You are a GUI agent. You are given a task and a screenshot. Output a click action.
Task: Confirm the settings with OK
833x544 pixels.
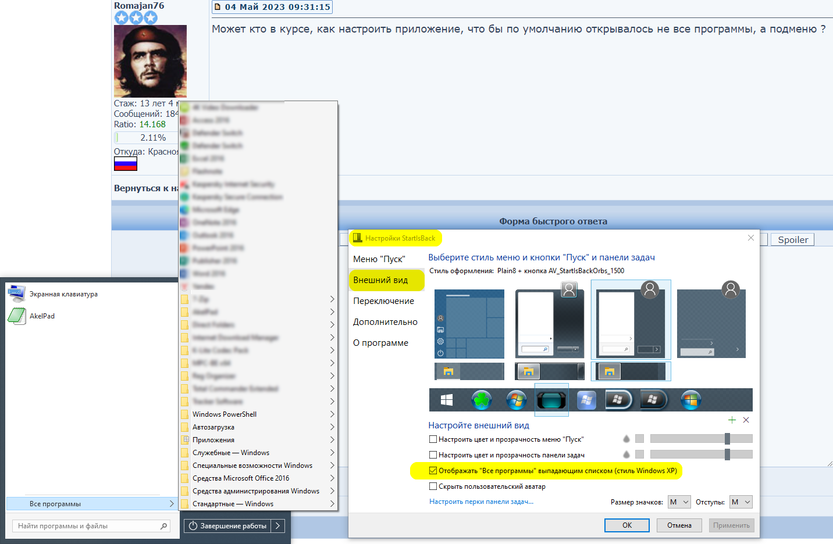(627, 525)
